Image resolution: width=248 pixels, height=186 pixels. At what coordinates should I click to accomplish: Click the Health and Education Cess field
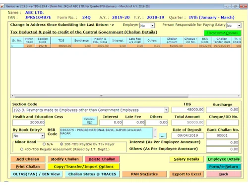pos(28,123)
